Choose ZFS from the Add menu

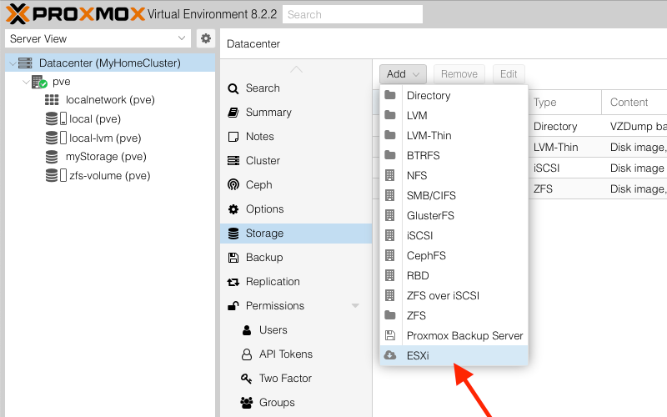point(454,315)
